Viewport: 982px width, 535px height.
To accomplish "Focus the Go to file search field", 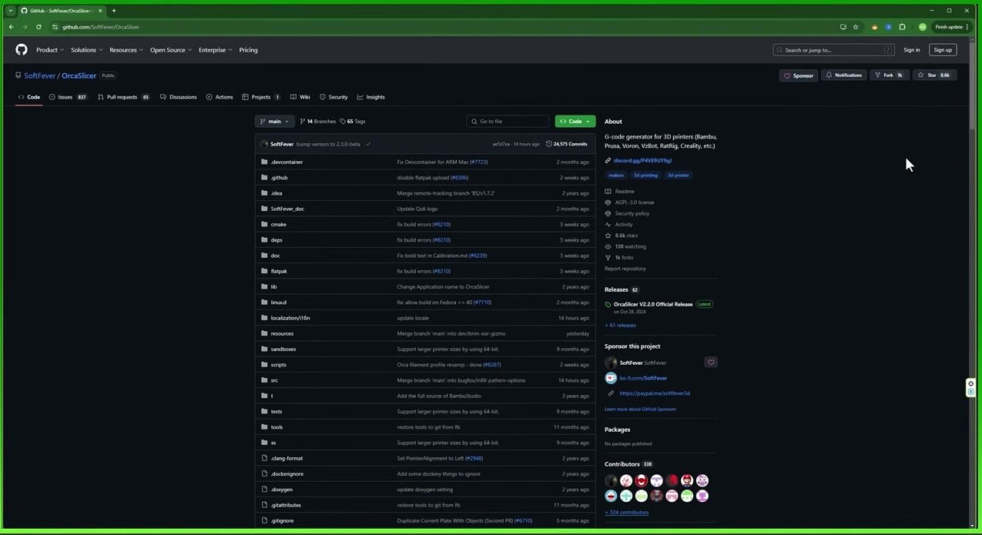I will click(508, 122).
